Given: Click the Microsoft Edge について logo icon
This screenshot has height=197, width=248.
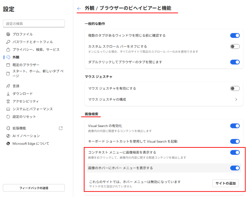Looking at the screenshot, I should tap(9, 144).
